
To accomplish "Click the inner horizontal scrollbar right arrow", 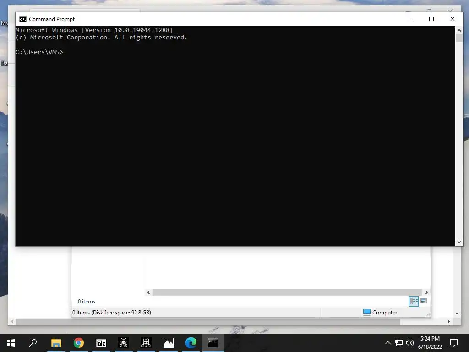I will pos(426,292).
